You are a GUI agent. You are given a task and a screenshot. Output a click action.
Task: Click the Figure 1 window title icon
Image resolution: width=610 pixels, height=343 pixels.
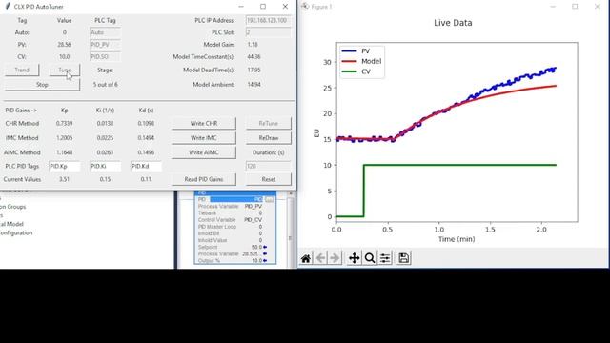(x=305, y=7)
